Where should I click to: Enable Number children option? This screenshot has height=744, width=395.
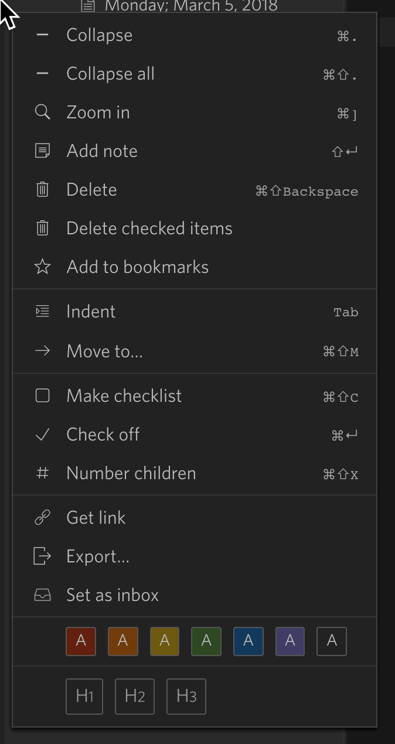[x=195, y=473]
